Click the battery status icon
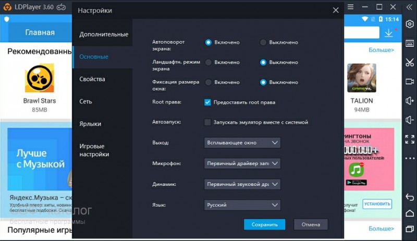The width and height of the screenshot is (417, 241). coord(381,19)
